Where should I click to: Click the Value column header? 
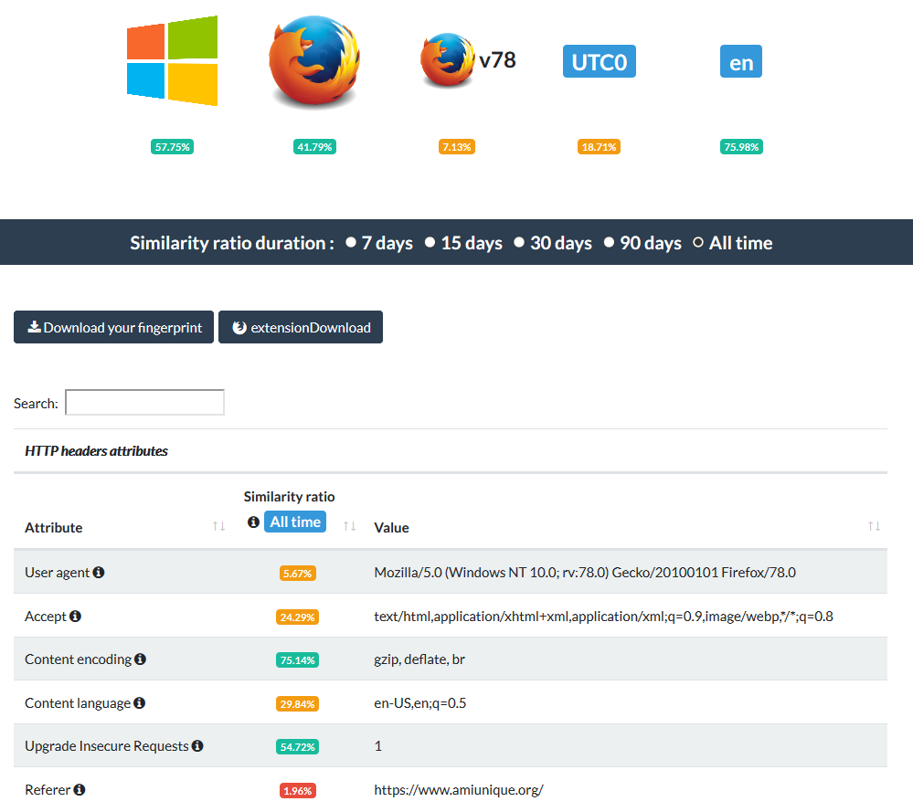click(x=391, y=527)
